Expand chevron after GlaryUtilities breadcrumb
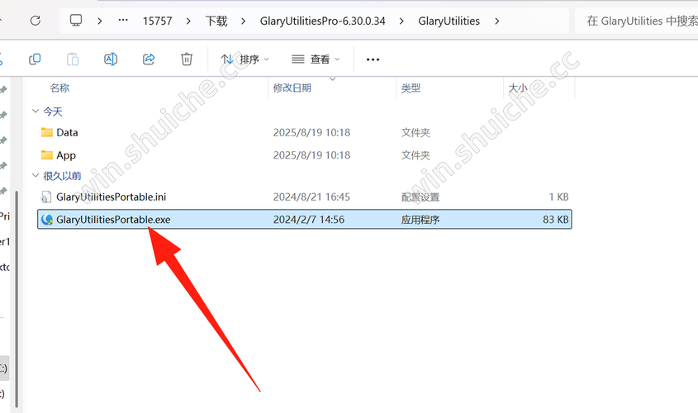Screen dimensions: 698x413 pos(497,21)
